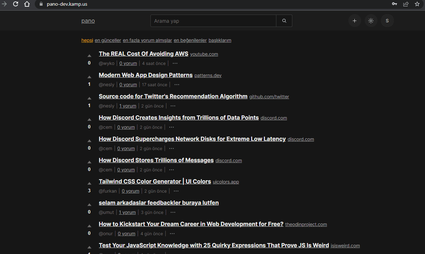Open the browser home page icon
The height and width of the screenshot is (254, 425).
pyautogui.click(x=27, y=4)
